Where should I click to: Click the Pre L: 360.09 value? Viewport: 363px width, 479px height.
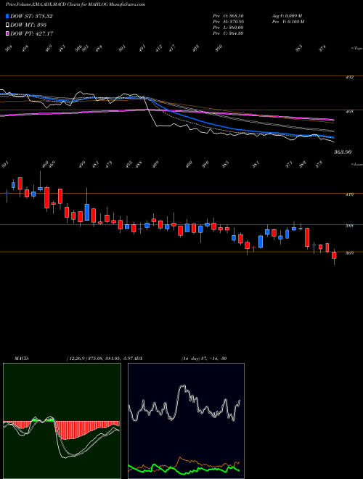(228, 28)
